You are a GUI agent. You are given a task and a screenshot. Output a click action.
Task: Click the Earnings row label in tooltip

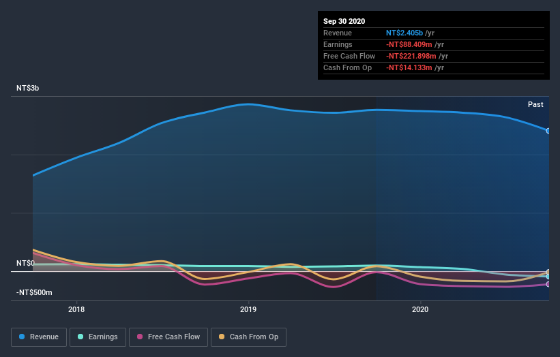[338, 44]
